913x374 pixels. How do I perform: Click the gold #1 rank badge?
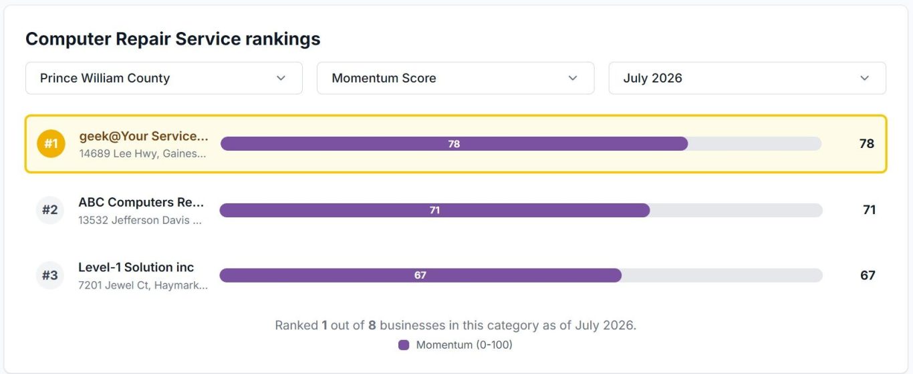point(51,143)
